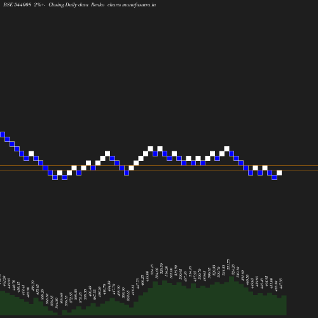This screenshot has width=318, height=318.
Task: Select the first blue Renko brick starting the downtrend
Action: coord(3,134)
